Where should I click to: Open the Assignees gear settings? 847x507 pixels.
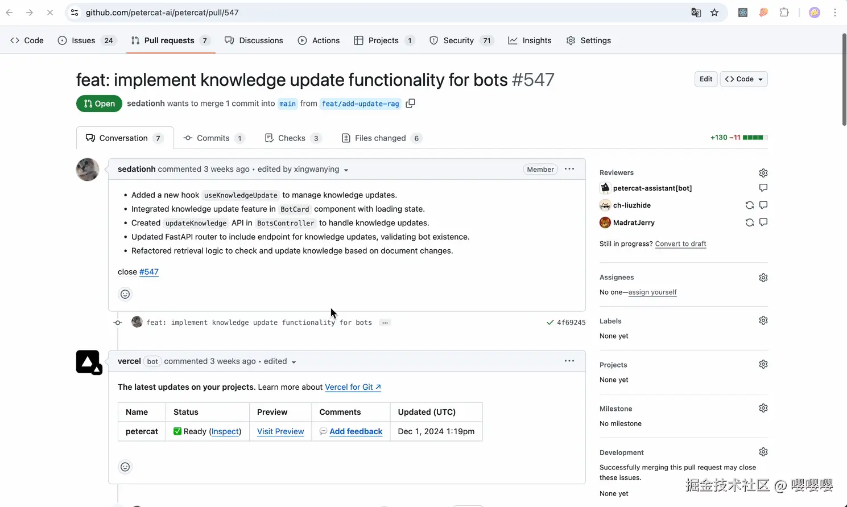(x=763, y=278)
